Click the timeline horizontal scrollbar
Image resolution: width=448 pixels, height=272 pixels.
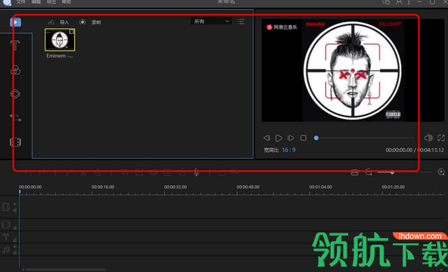pos(66,270)
